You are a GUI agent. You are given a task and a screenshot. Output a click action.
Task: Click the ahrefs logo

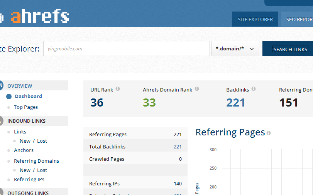tap(40, 16)
